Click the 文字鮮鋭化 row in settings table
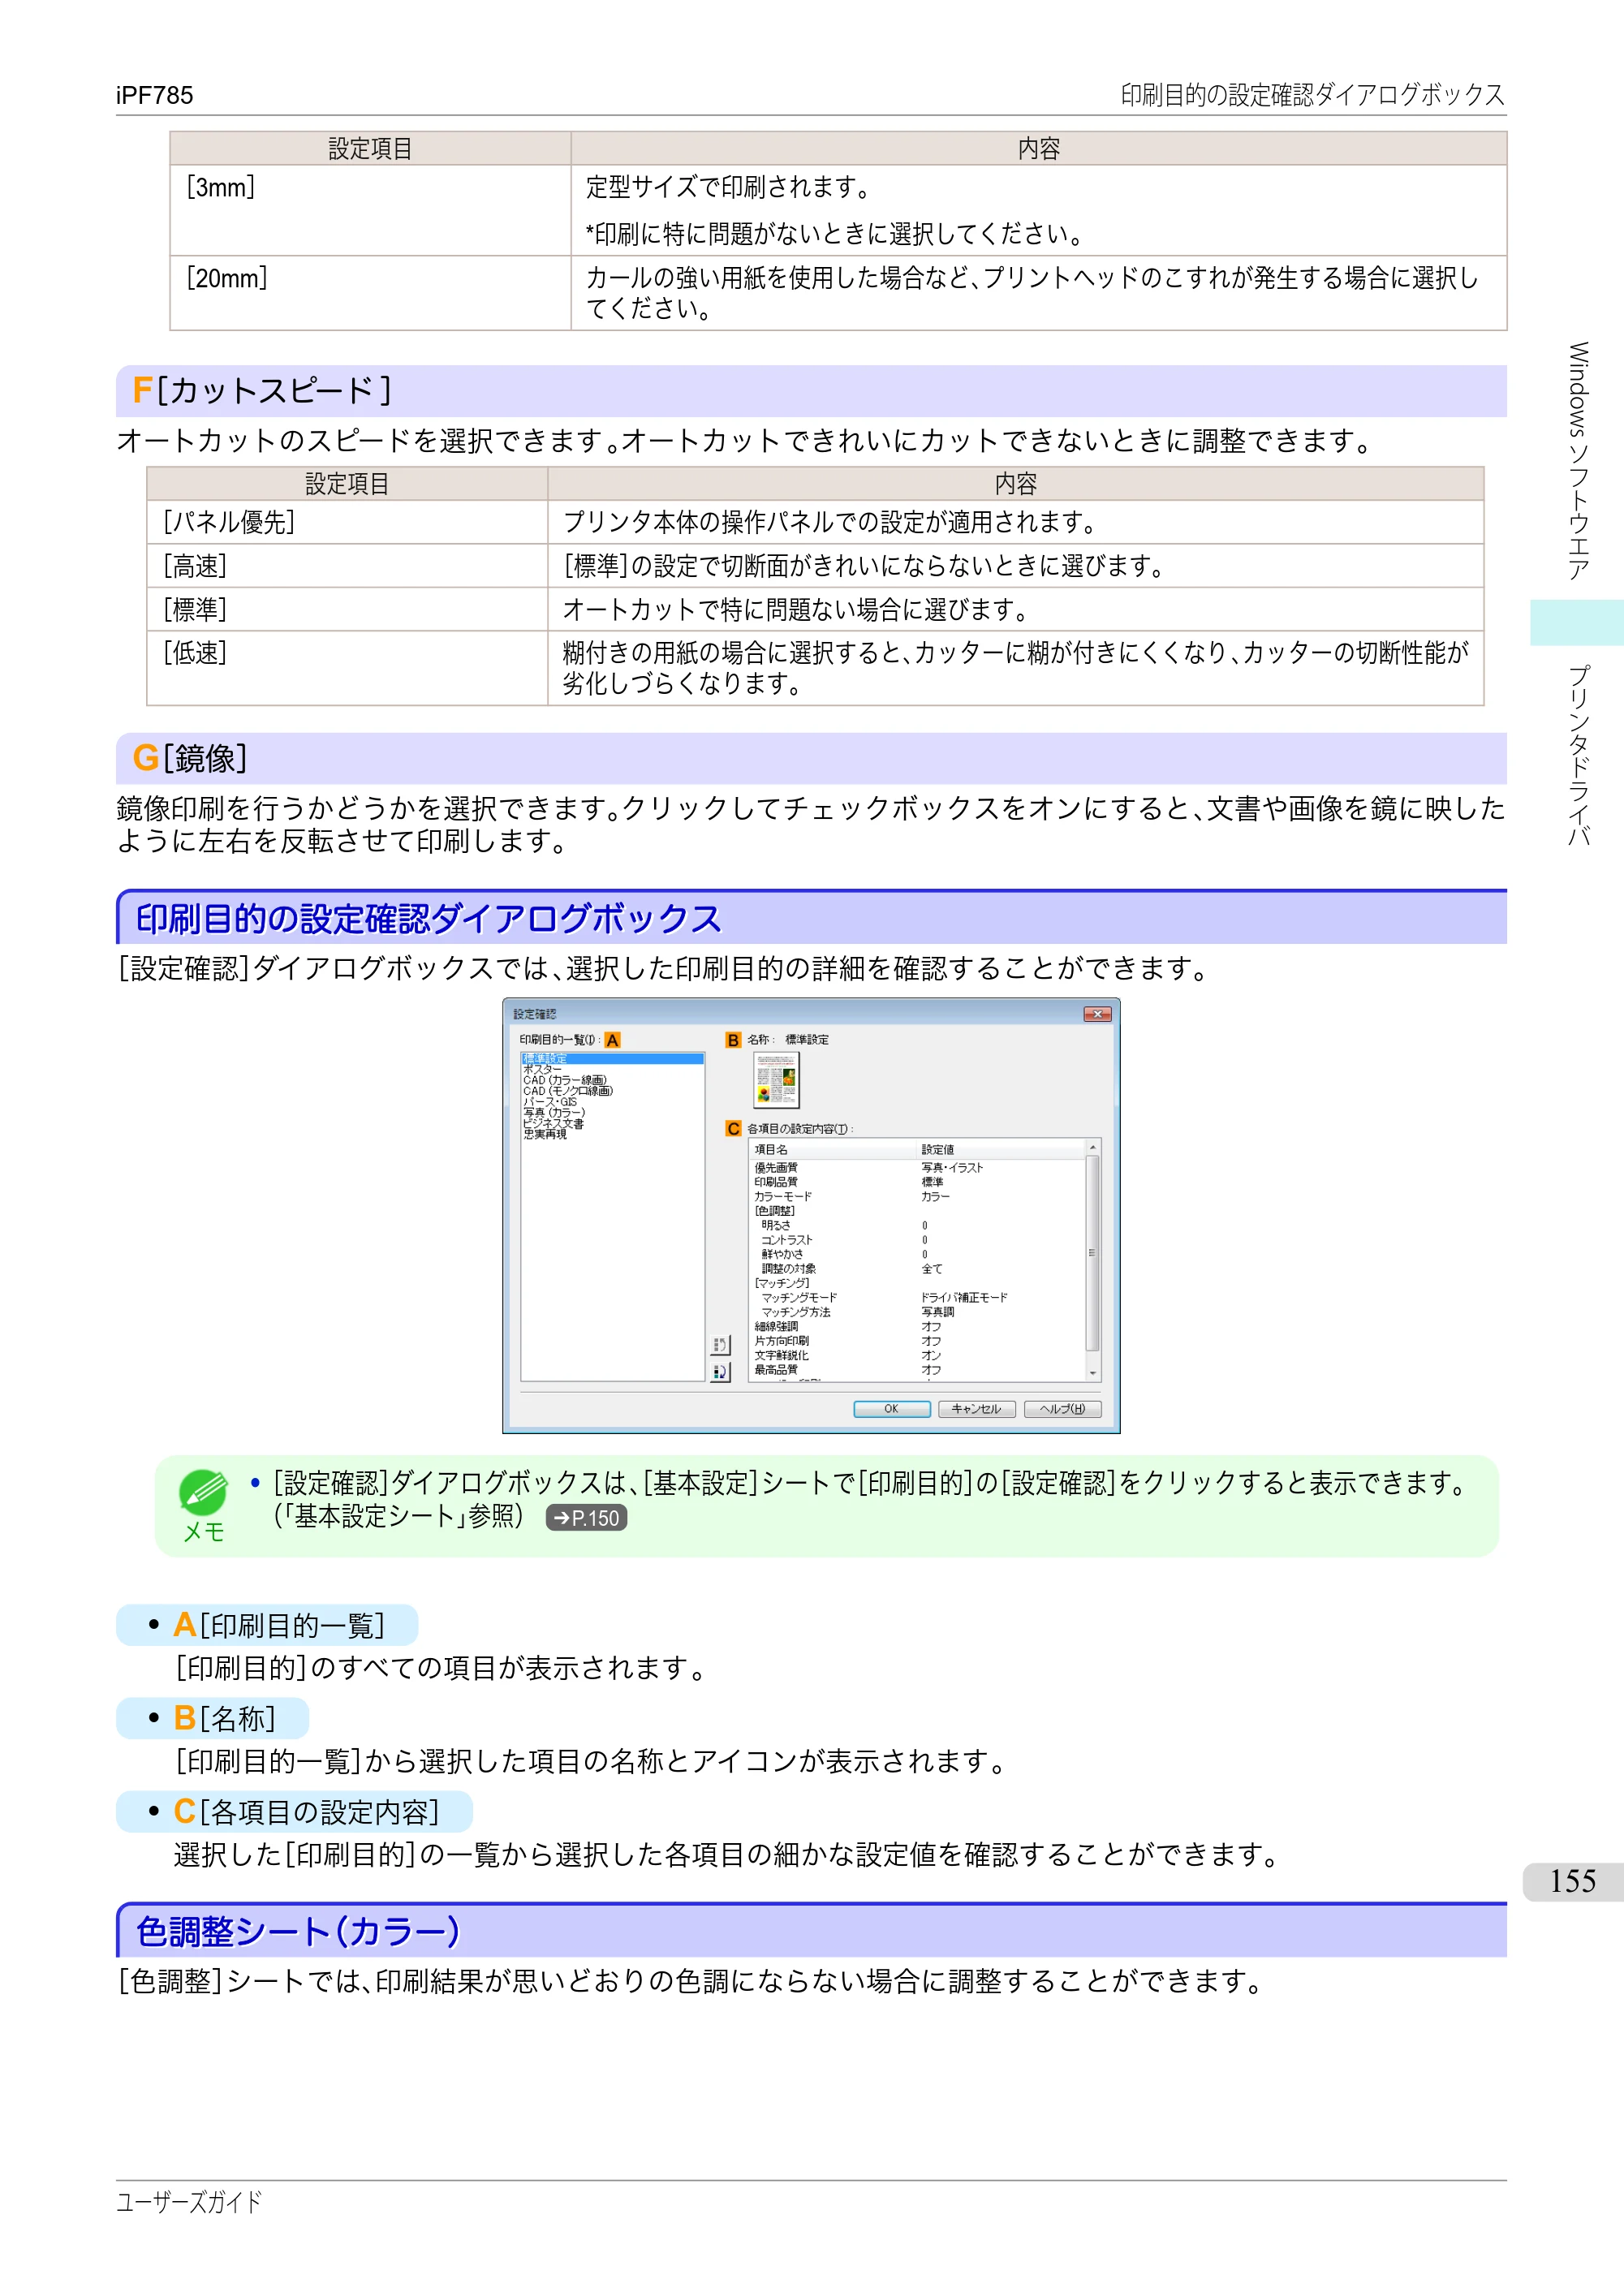 [x=918, y=1356]
